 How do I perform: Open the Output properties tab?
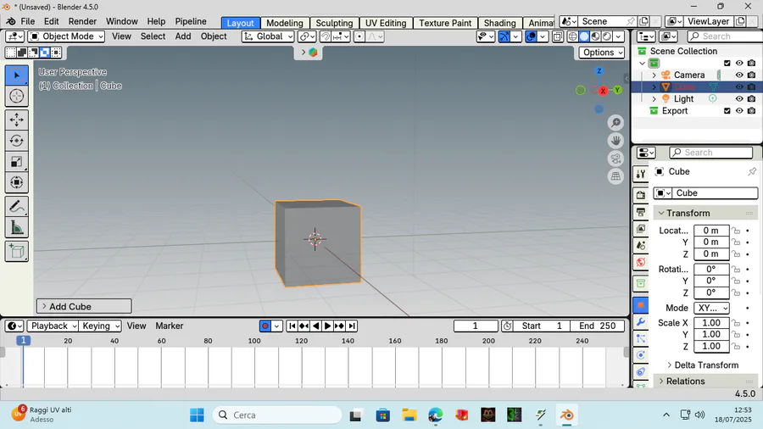(x=641, y=212)
